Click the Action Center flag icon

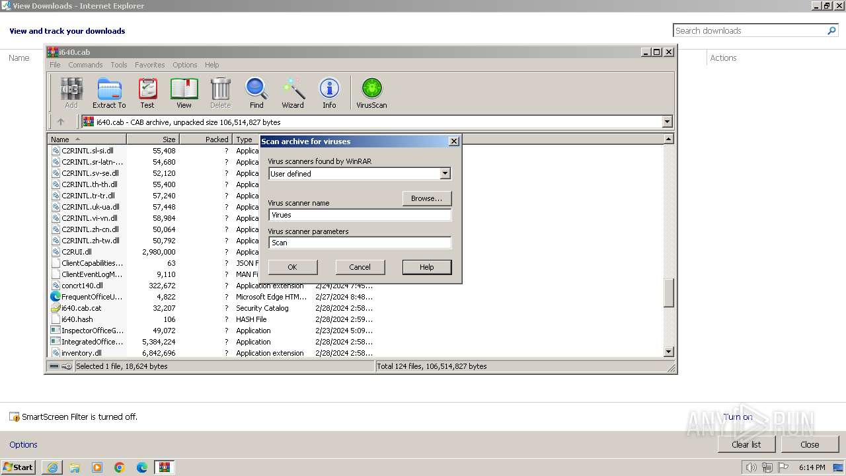pos(783,467)
